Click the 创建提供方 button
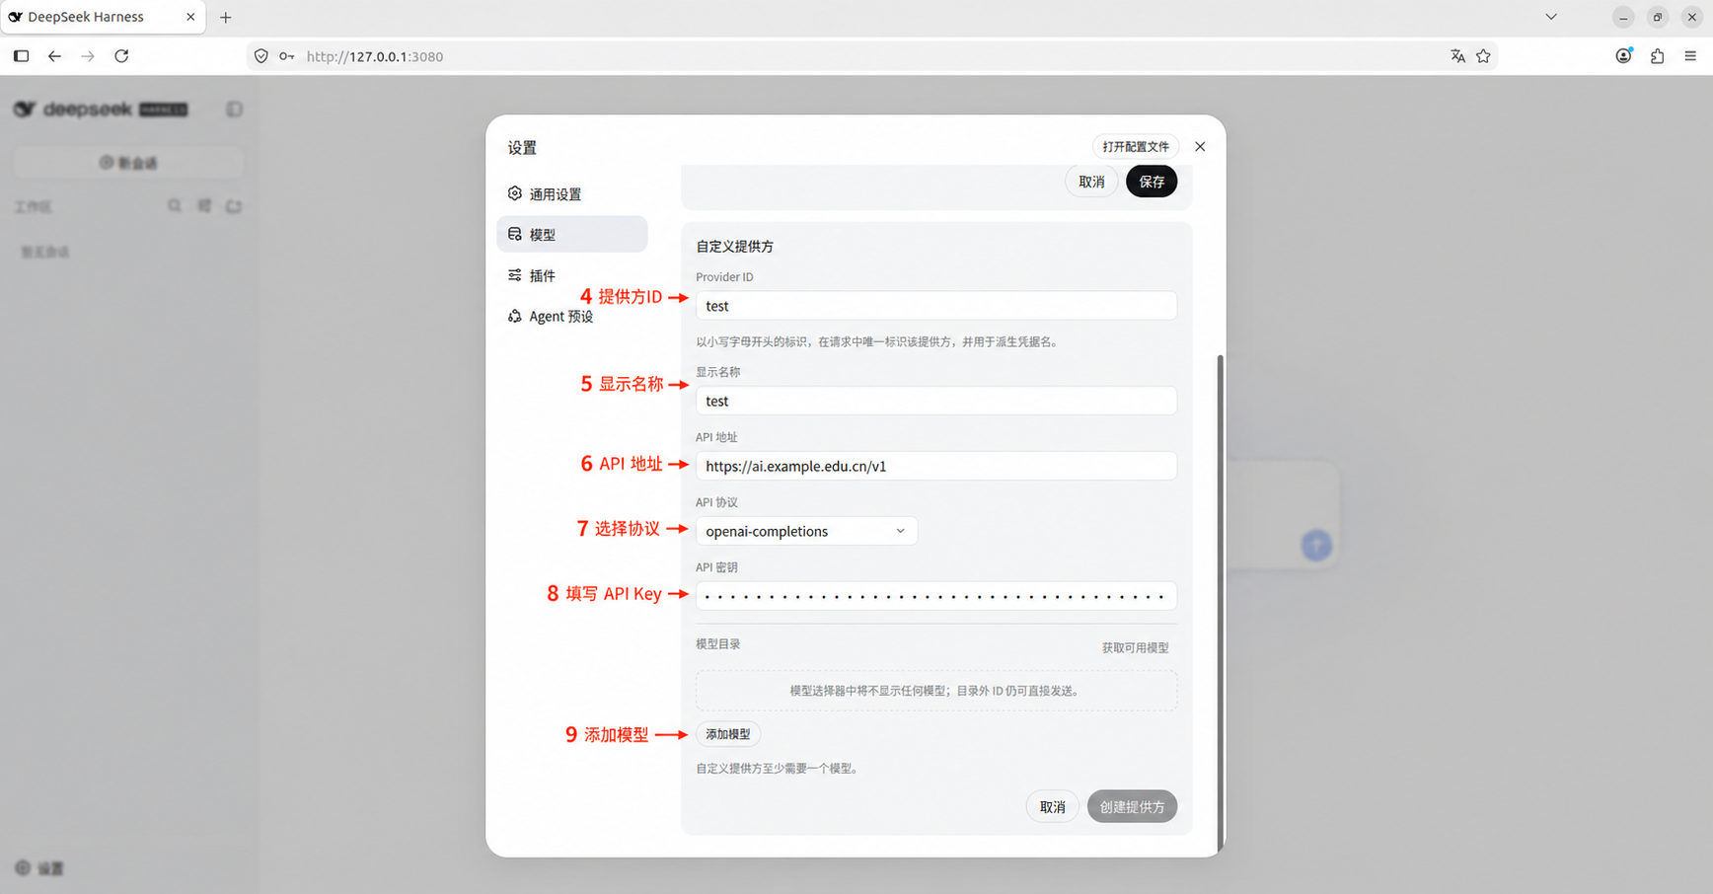The height and width of the screenshot is (894, 1713). [1132, 807]
